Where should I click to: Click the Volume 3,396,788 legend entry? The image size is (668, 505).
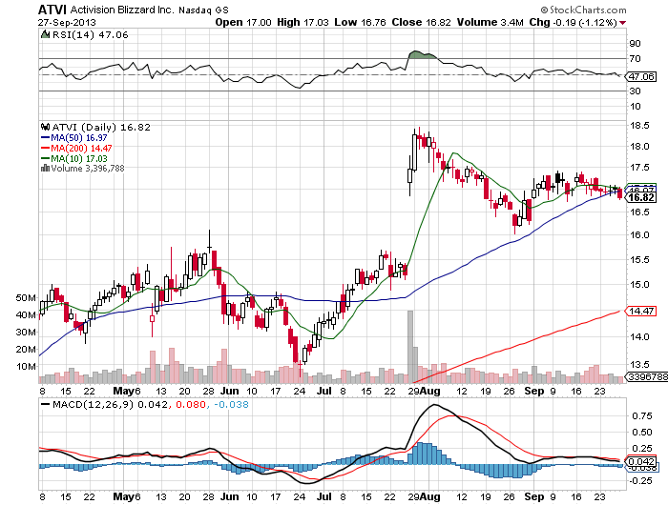point(88,169)
